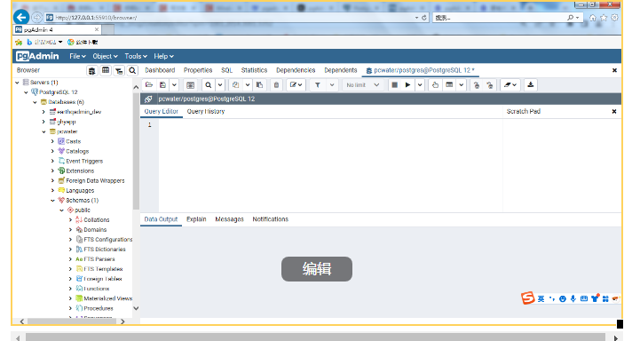
Task: Click View Data grid icon in Browser panel
Action: coord(106,71)
